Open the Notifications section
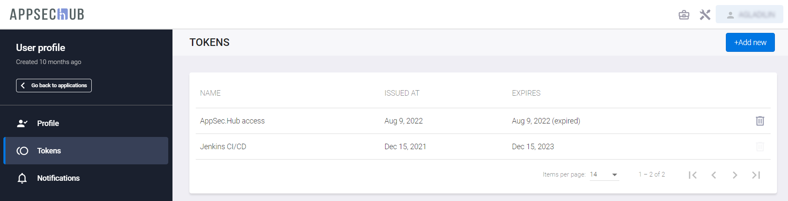Screen dimensions: 788x201 pos(58,178)
